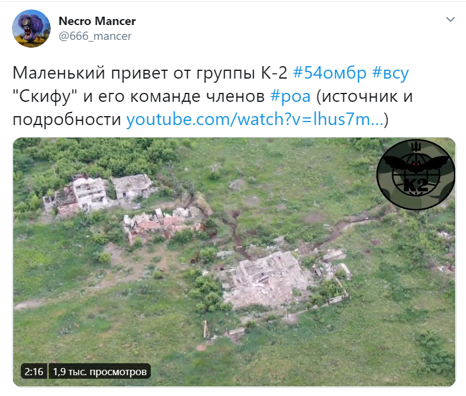Open the #всу hashtag
The width and height of the screenshot is (466, 396).
point(390,73)
